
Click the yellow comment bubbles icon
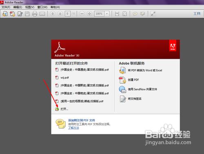60,123
